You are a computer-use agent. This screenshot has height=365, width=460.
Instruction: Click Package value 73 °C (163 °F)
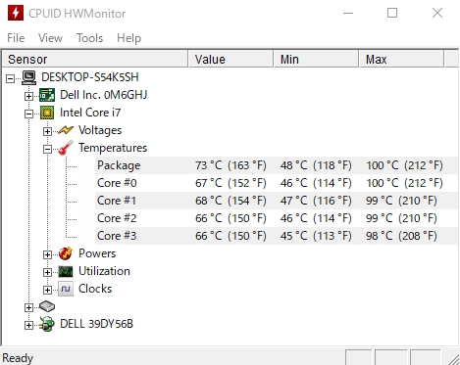click(230, 165)
